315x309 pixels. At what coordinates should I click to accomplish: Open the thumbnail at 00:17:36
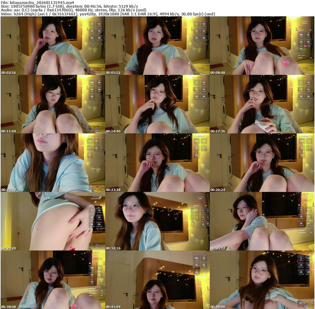coord(262,104)
